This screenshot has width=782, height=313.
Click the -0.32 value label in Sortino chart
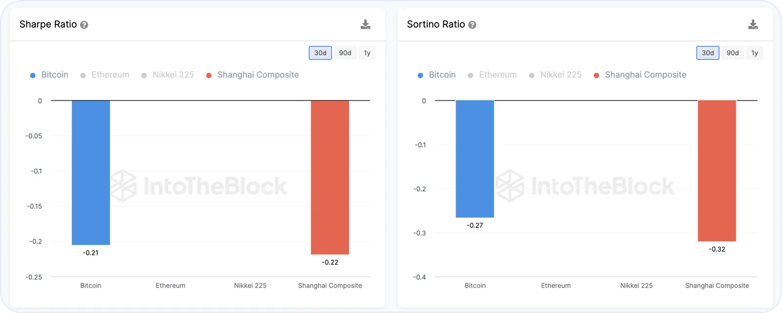point(717,250)
